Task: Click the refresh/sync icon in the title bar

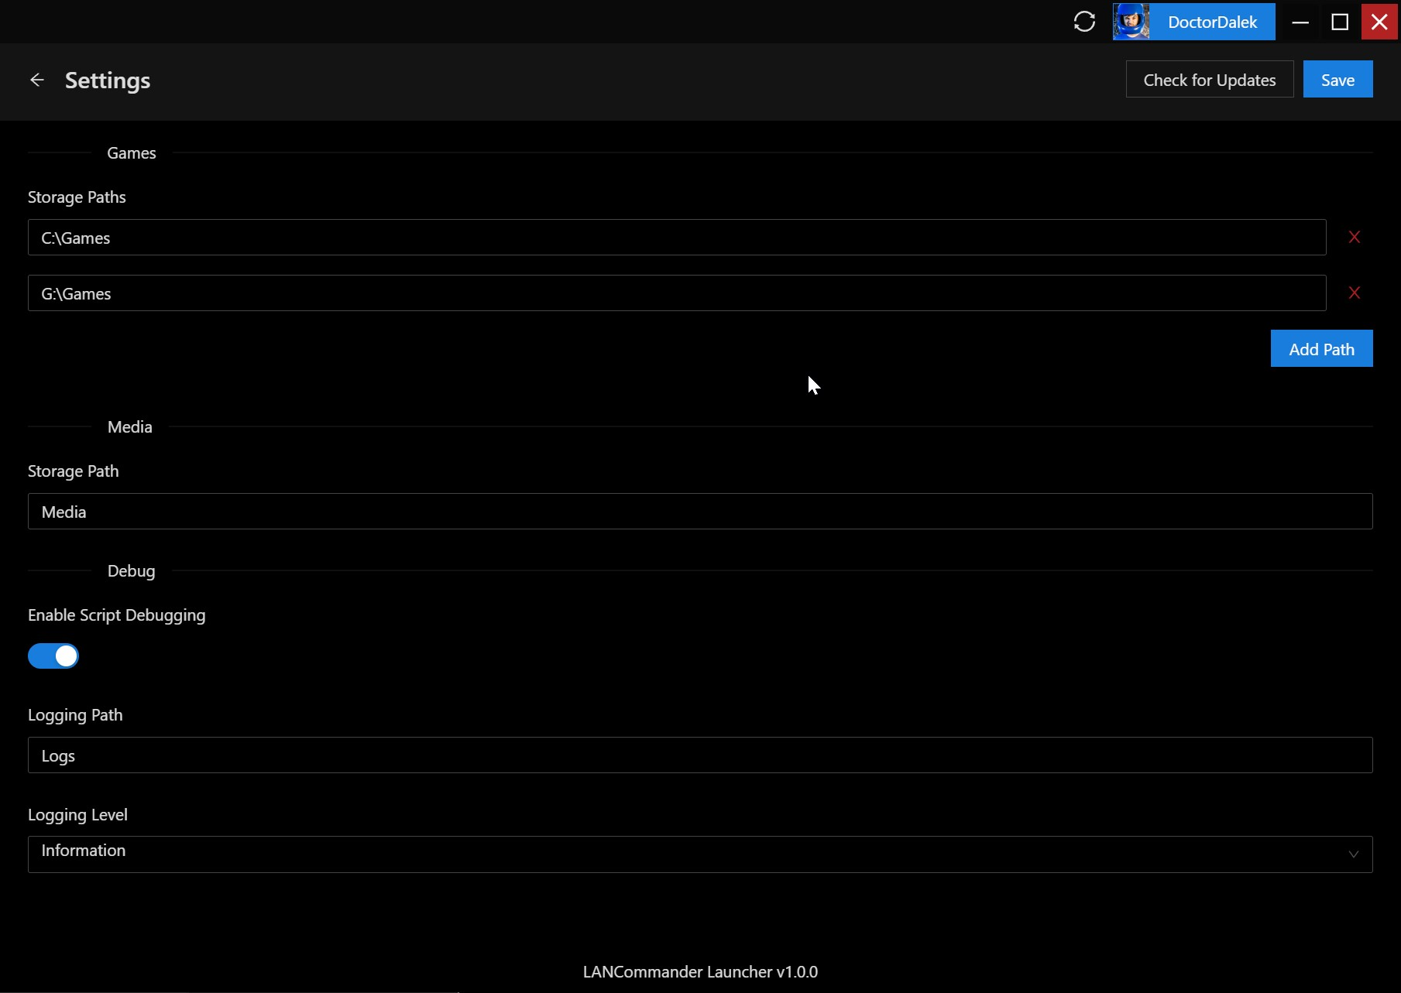Action: pos(1083,21)
